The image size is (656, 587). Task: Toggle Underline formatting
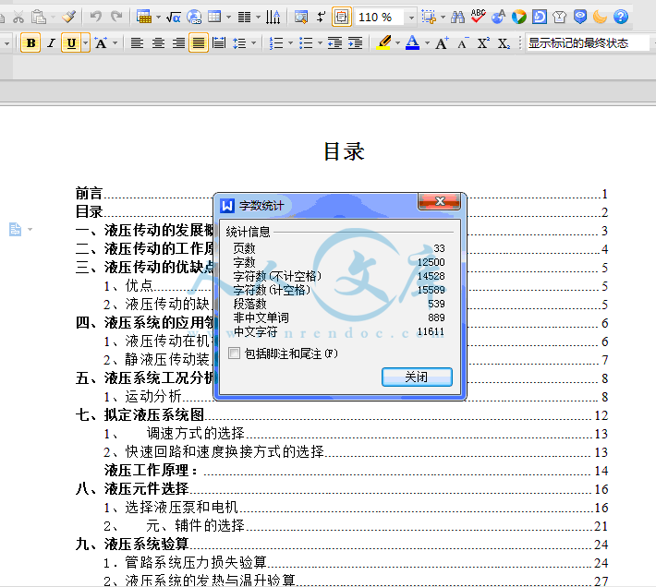71,43
